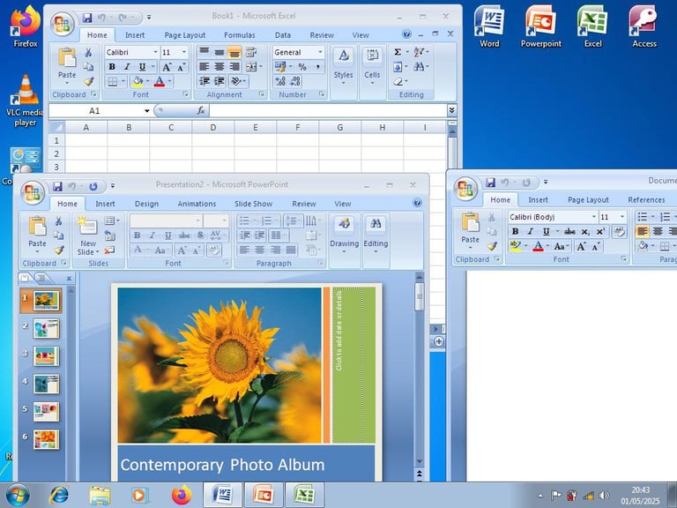Click Wrap Text icon in Excel Alignment
This screenshot has width=677, height=508.
pos(251,52)
